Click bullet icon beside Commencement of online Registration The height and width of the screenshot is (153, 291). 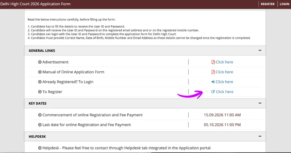coord(40,115)
